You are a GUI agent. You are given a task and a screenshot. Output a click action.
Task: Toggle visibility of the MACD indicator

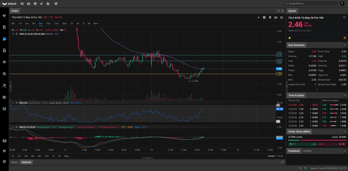(x=17, y=127)
